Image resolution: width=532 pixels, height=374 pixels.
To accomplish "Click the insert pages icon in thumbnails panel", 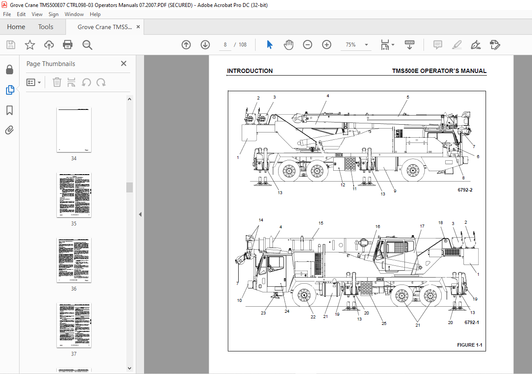I will [72, 82].
